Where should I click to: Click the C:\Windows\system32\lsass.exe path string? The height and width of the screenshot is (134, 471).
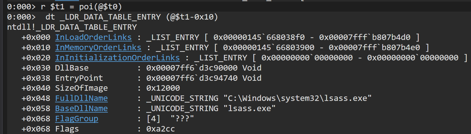(x=297, y=98)
